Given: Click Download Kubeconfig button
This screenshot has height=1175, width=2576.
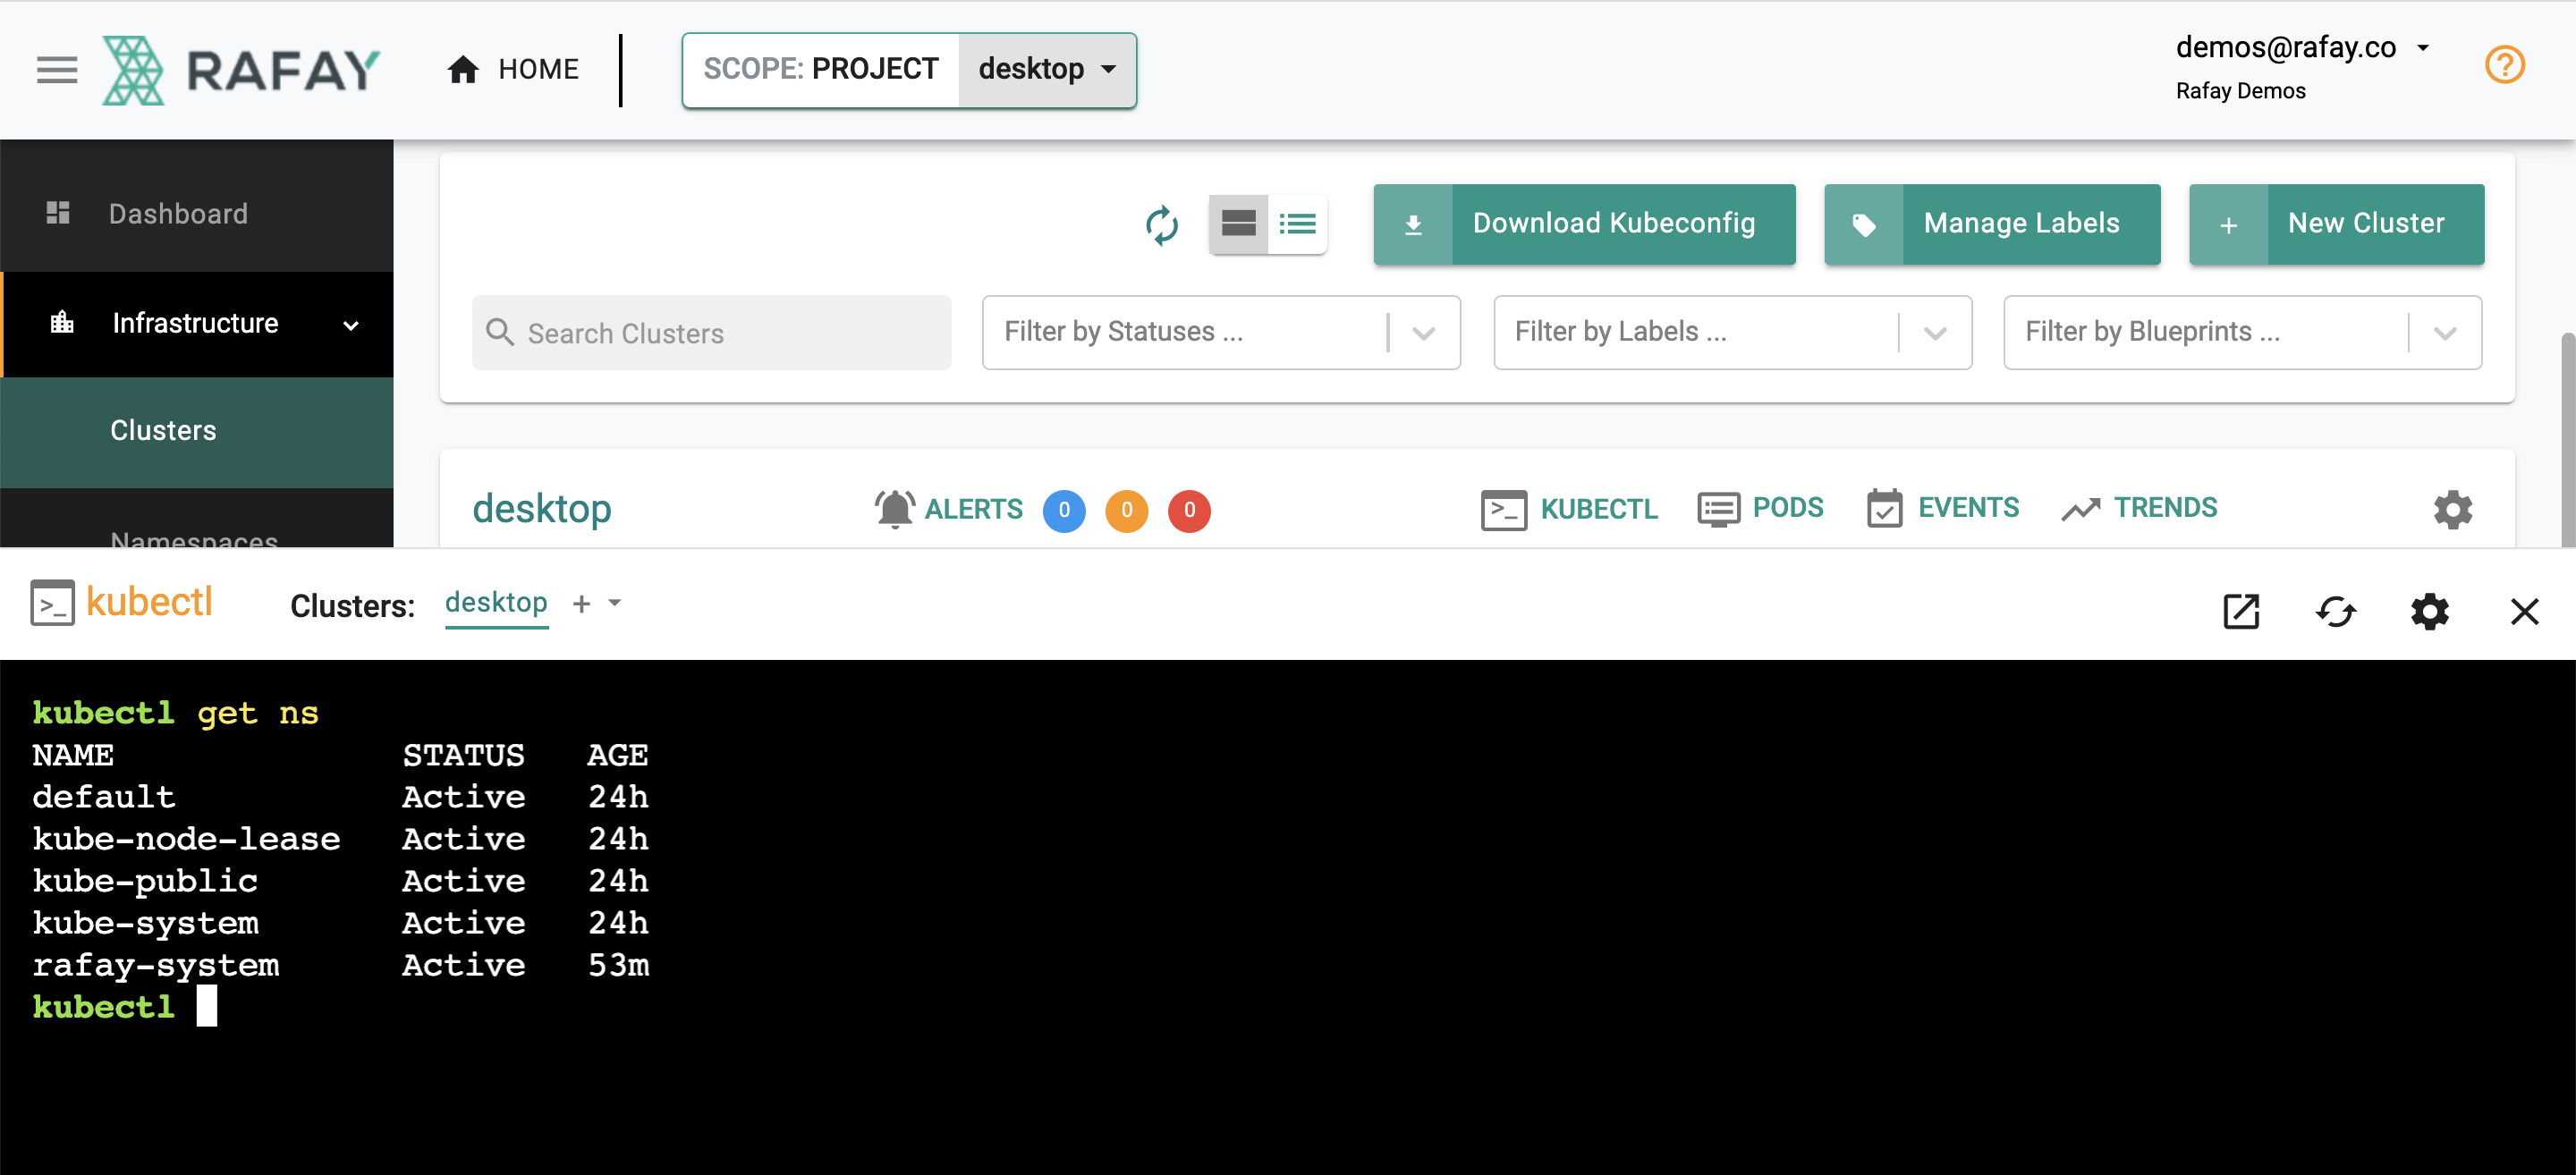Looking at the screenshot, I should (x=1584, y=224).
